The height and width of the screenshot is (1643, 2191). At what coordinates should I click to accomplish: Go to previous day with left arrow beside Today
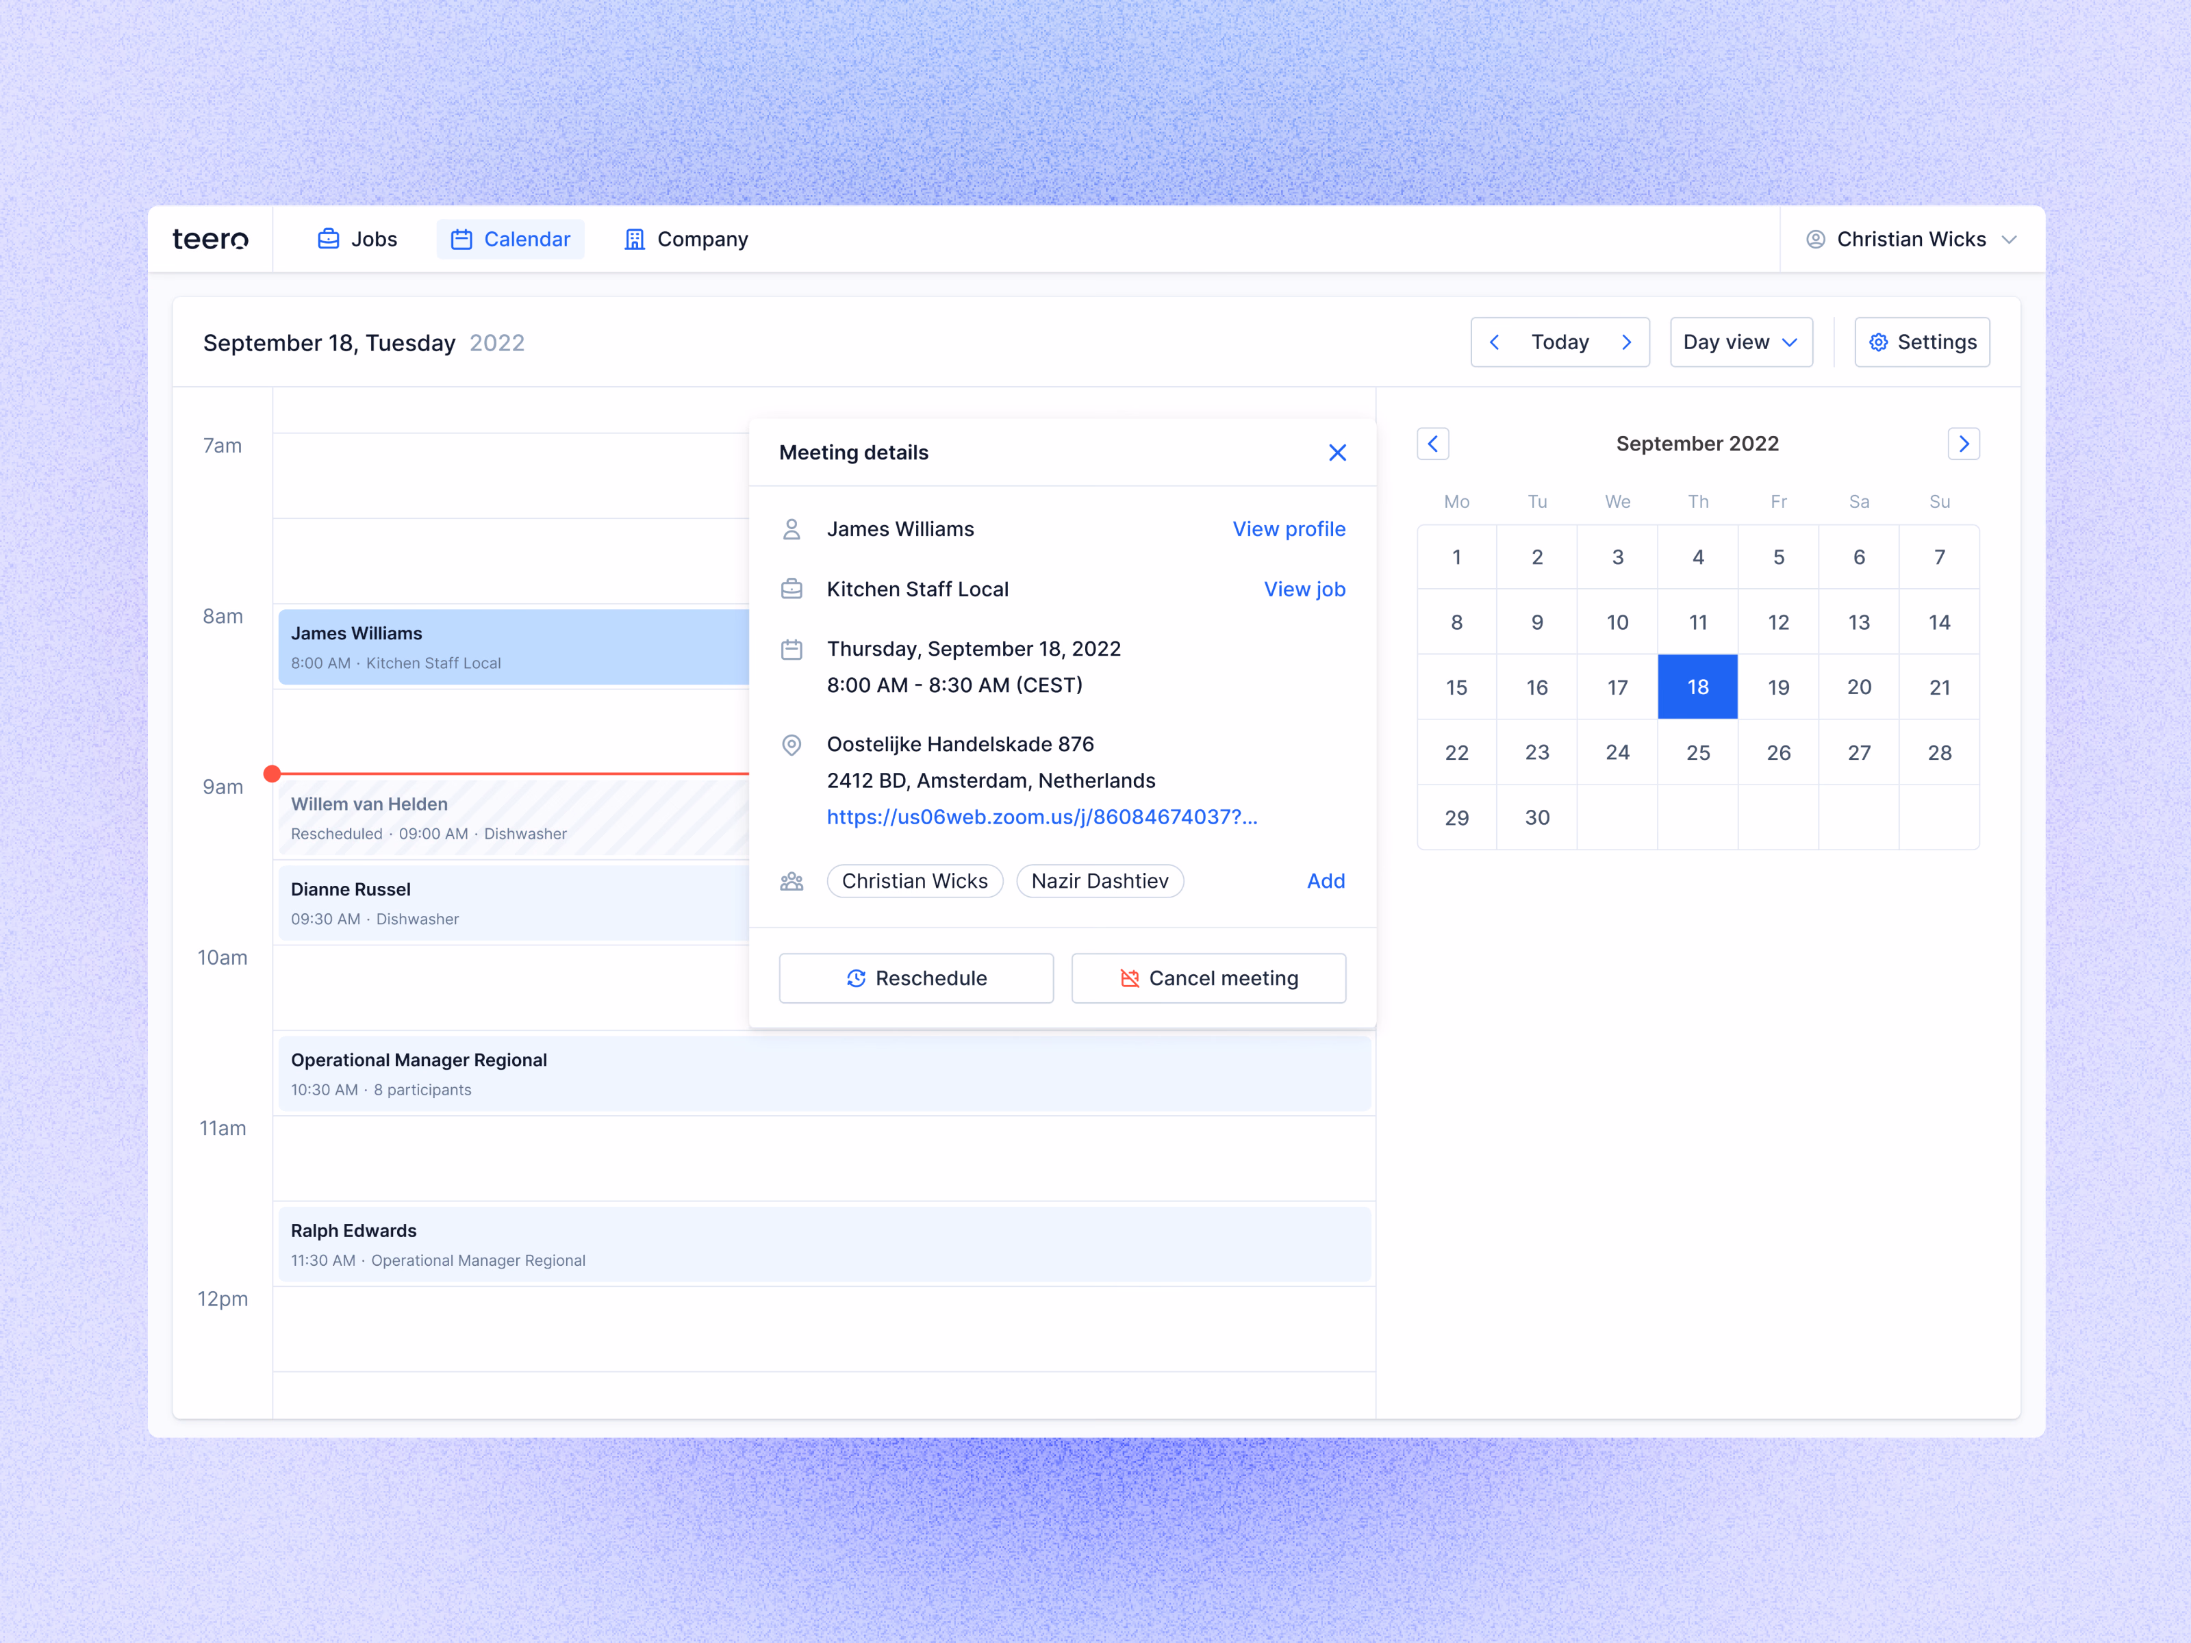[1495, 342]
